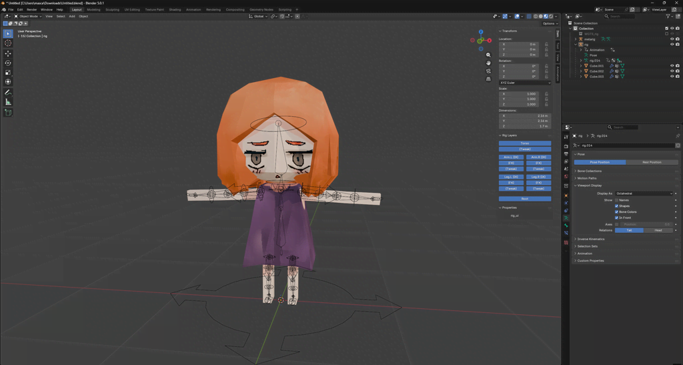683x365 pixels.
Task: Open the Render menu
Action: pyautogui.click(x=32, y=10)
